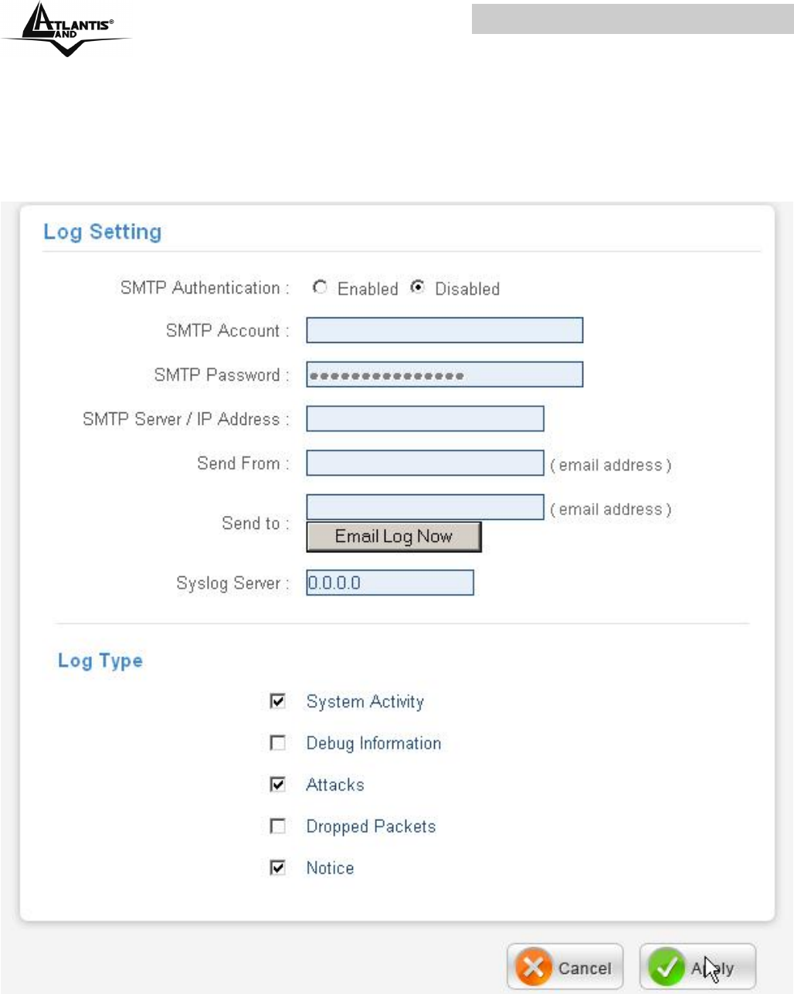Click the Log Setting heading

tap(102, 232)
